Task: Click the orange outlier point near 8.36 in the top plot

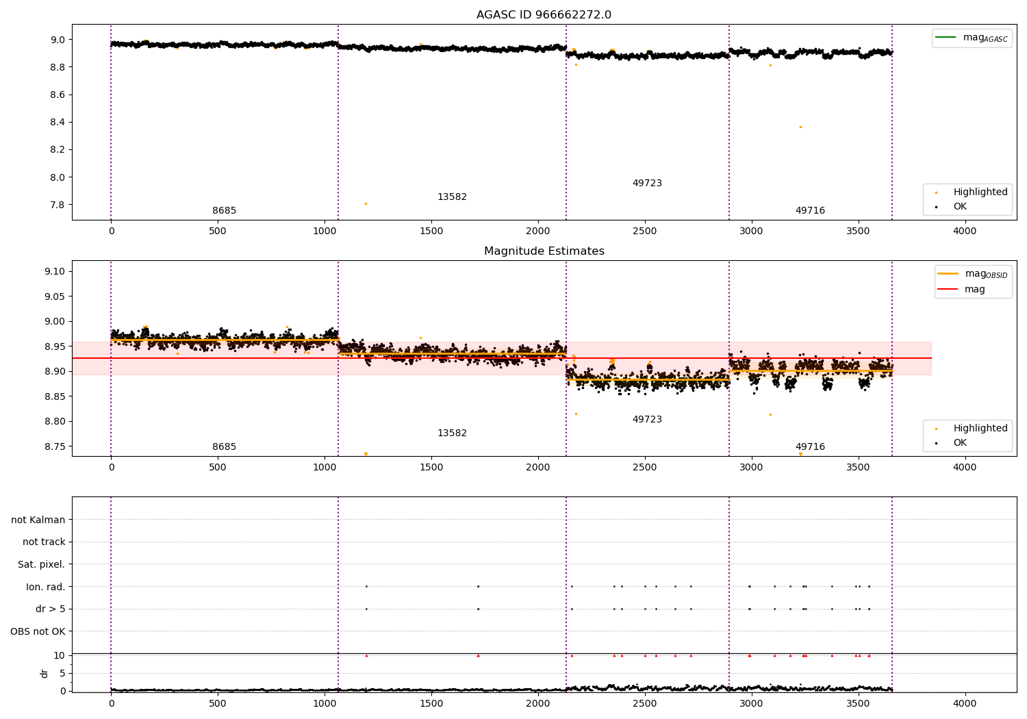Action: coord(800,127)
